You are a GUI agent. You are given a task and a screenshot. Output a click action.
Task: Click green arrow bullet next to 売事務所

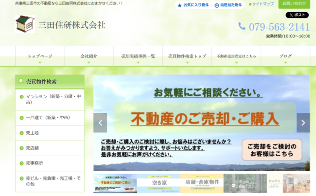[21, 163]
